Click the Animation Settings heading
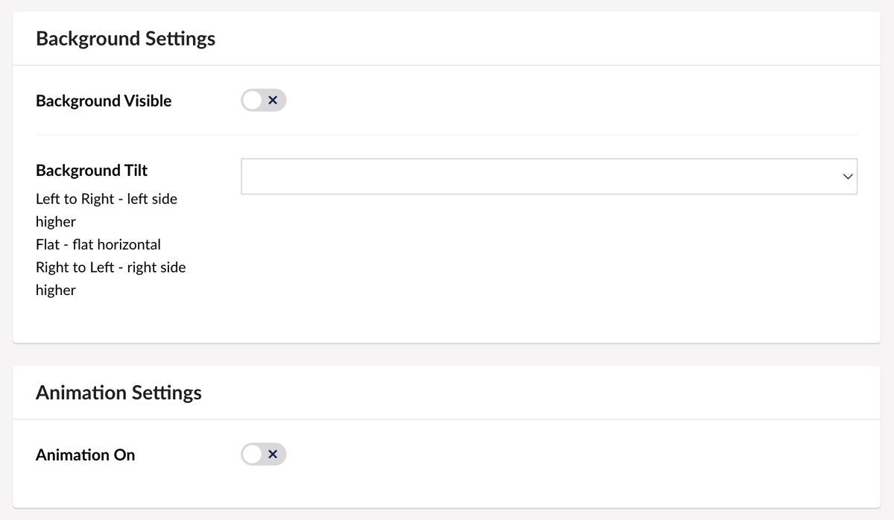The height and width of the screenshot is (520, 894). (118, 393)
